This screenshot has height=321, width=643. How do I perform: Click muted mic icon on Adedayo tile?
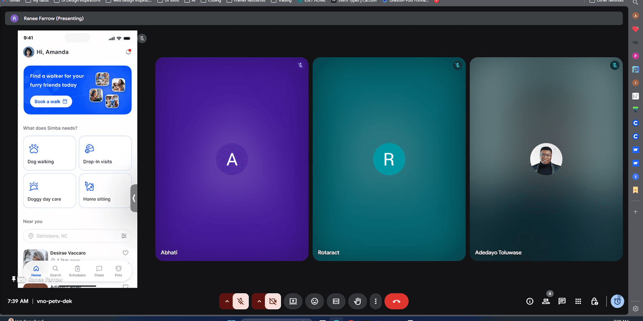pyautogui.click(x=615, y=65)
